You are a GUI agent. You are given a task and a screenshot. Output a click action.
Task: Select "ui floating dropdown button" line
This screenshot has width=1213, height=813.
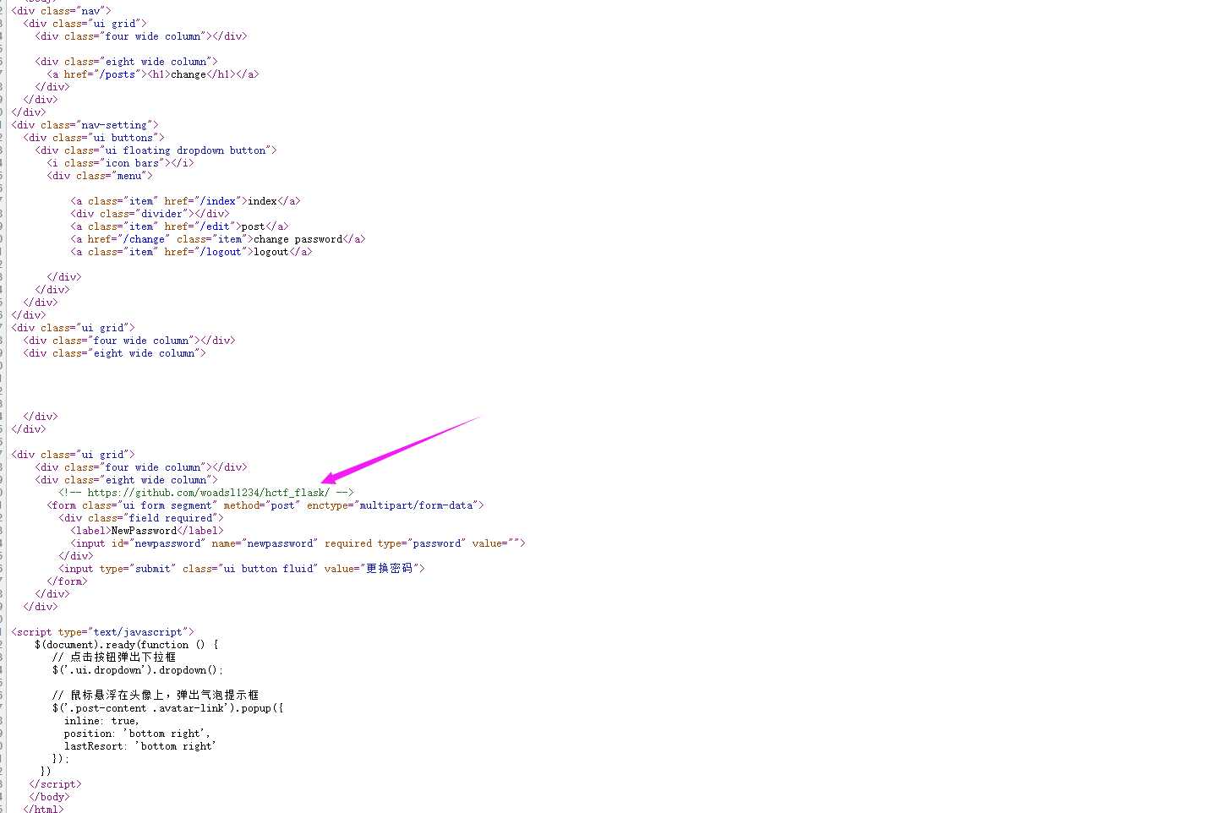pyautogui.click(x=156, y=150)
